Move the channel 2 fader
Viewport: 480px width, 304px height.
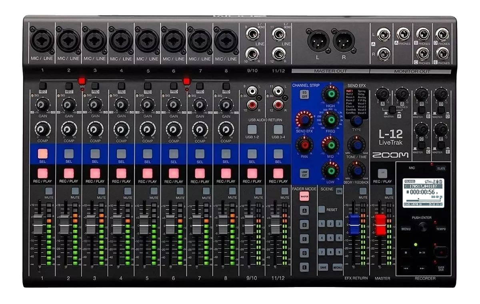(x=64, y=224)
